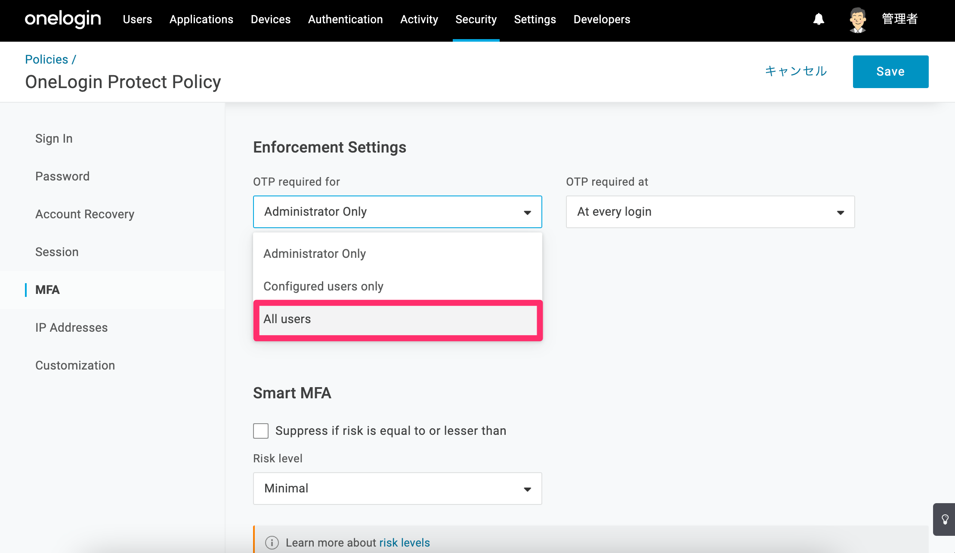Image resolution: width=955 pixels, height=553 pixels.
Task: Click the OTP required for label
Action: pos(297,182)
